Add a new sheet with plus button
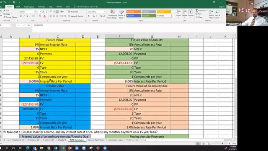This screenshot has width=268, height=151. point(137,140)
